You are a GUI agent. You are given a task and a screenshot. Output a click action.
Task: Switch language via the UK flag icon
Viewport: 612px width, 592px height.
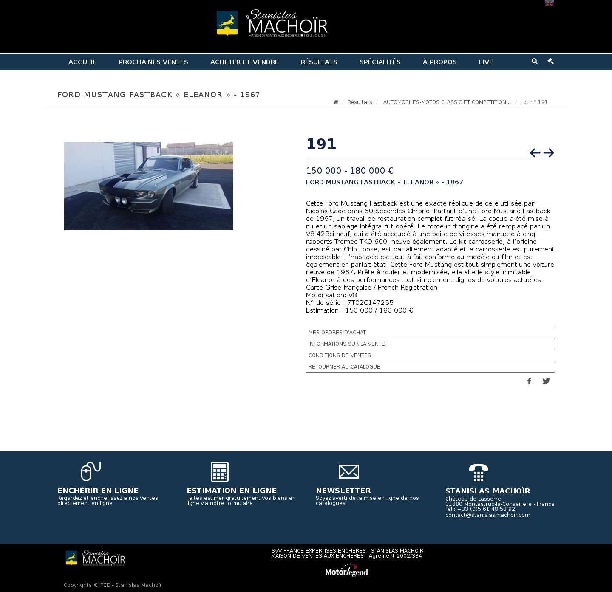coord(549,3)
